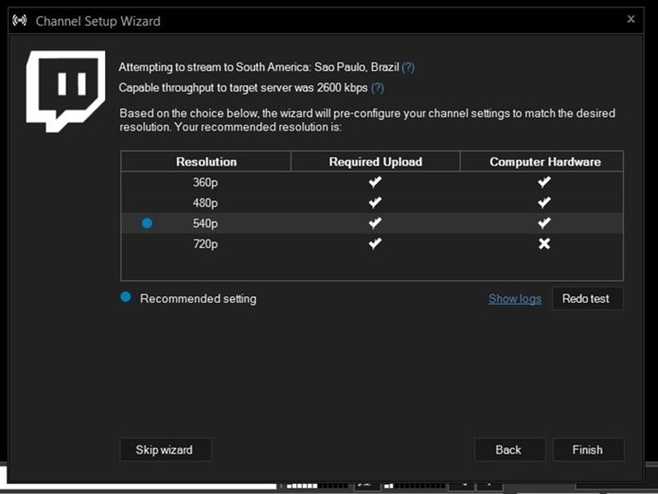The width and height of the screenshot is (658, 494).
Task: Click Skip wizard button
Action: point(165,450)
